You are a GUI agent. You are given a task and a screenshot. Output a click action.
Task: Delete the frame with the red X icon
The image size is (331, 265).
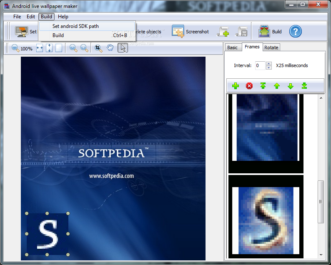(249, 86)
